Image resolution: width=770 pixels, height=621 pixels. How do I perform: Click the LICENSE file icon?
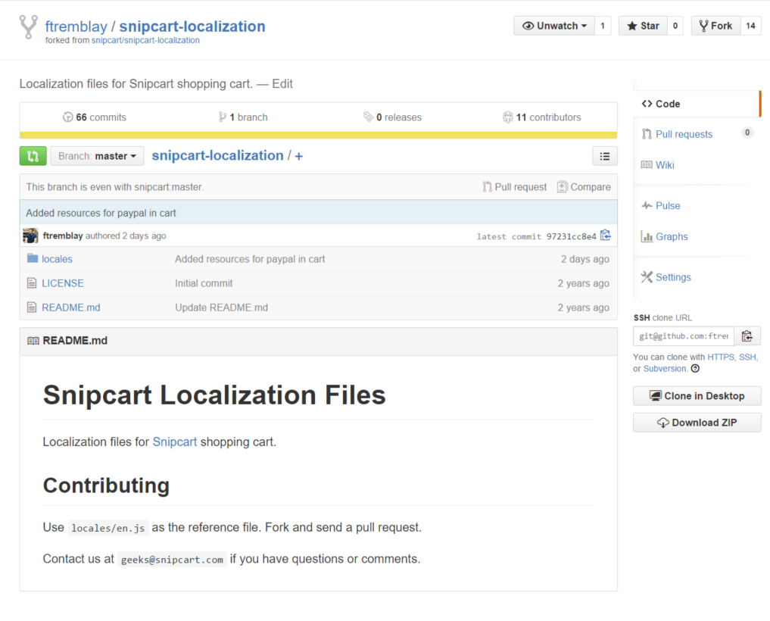[32, 283]
